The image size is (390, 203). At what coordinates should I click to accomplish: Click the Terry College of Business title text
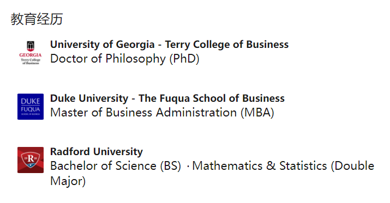(x=227, y=45)
